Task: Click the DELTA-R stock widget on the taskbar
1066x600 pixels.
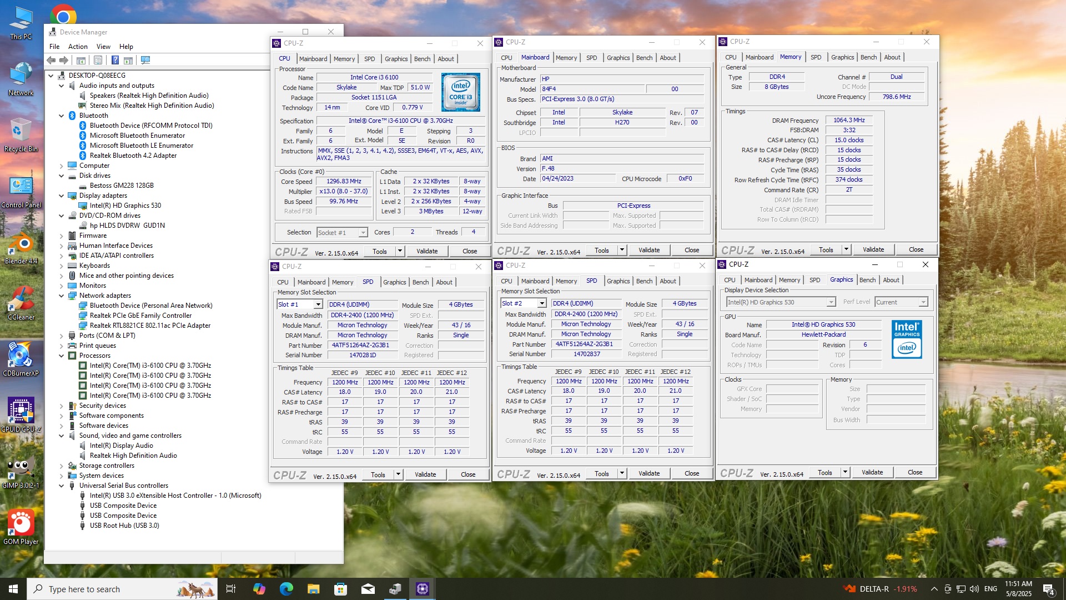Action: tap(880, 589)
